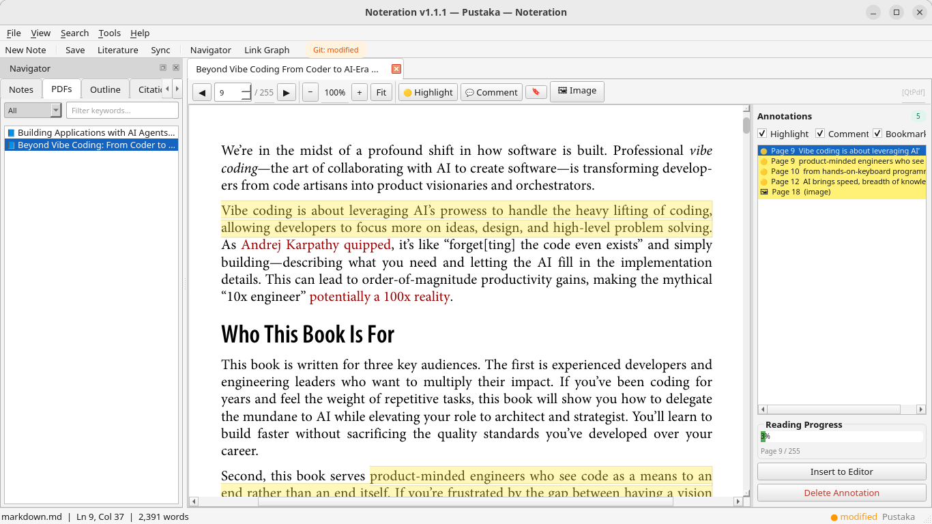Click the Reading Progress bar
The image size is (932, 524).
tap(841, 437)
